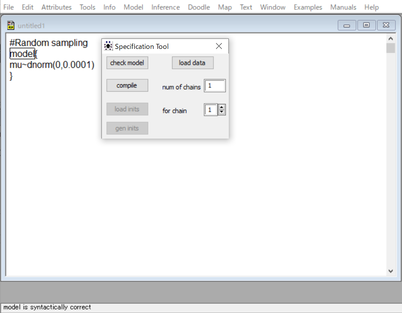Screen dimensions: 402x313
Task: Click the untitled1 window title
Action: (x=31, y=25)
